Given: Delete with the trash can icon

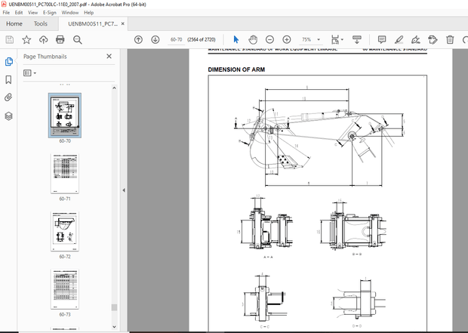Looking at the screenshot, I should pos(450,40).
